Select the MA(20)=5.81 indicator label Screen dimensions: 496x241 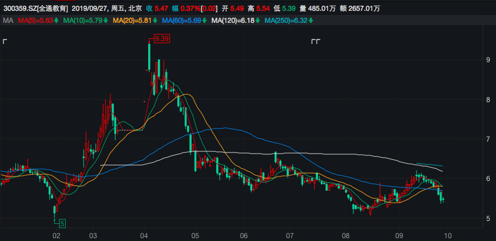133,21
